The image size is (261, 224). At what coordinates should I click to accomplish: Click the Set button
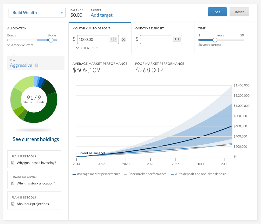tap(217, 12)
